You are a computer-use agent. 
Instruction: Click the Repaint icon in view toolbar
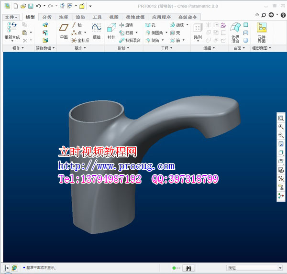(x=281, y=144)
